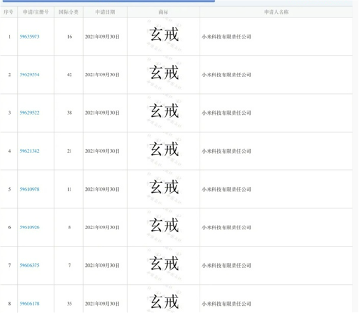The width and height of the screenshot is (359, 313).
Task: Click international class 11 cell
Action: [69, 189]
